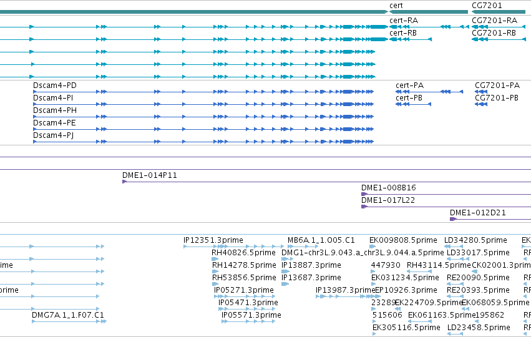Click the Dscam4-PE protein feature
The height and width of the screenshot is (337, 531).
tap(203, 129)
